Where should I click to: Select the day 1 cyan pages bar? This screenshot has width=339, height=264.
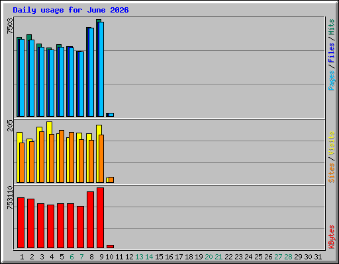22,78
